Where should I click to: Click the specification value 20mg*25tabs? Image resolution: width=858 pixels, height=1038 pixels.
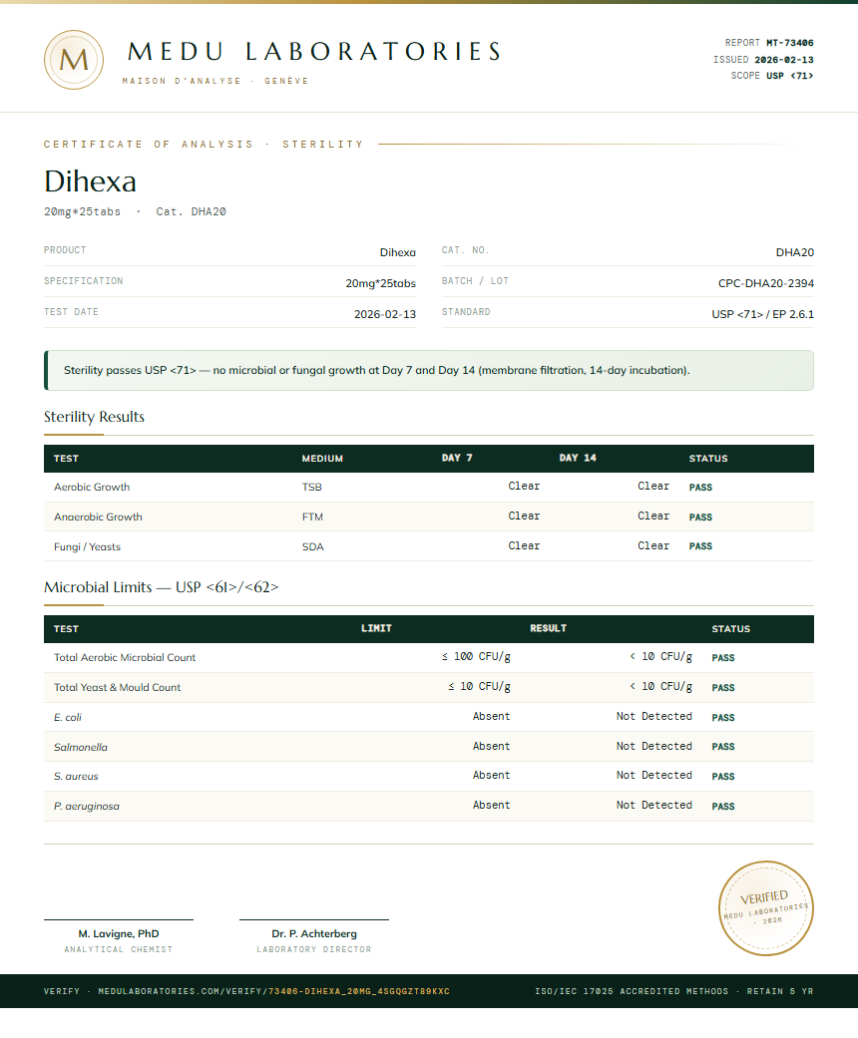pyautogui.click(x=380, y=283)
